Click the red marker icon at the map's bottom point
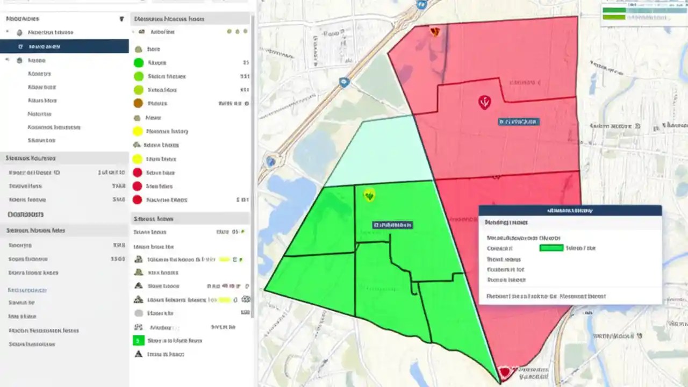The image size is (688, 387). (x=504, y=371)
